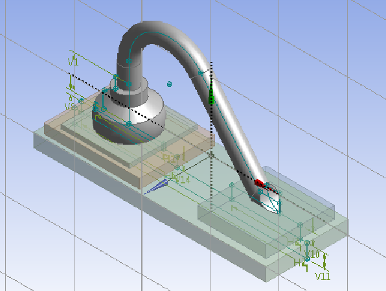Viewport: 386px width, 291px height.
Task: Select the V10 dimension label
Action: coord(312,254)
